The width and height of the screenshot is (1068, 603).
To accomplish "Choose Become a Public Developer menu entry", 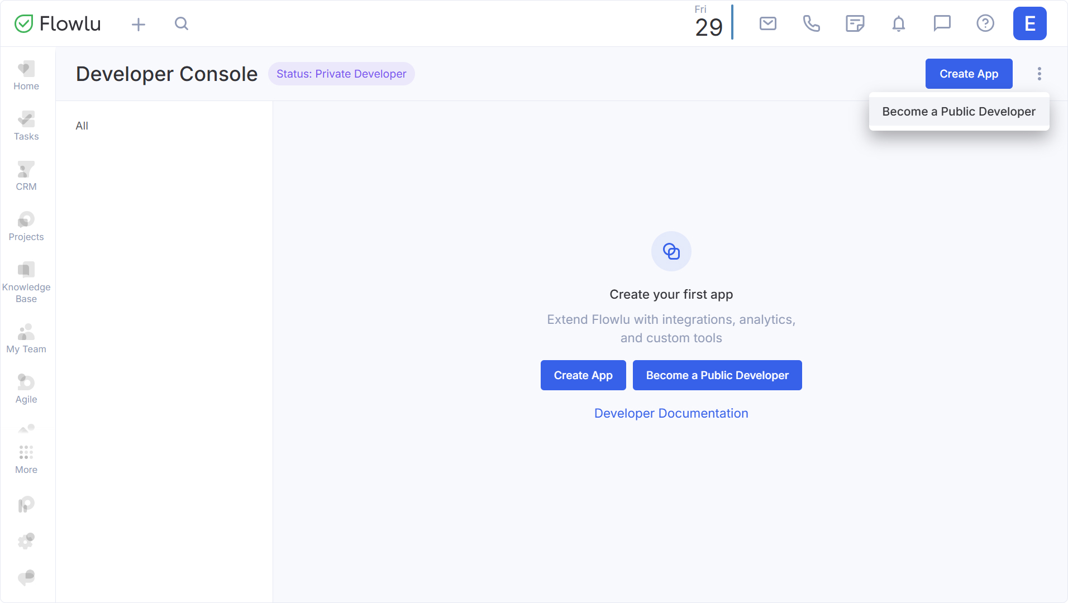I will pos(959,112).
